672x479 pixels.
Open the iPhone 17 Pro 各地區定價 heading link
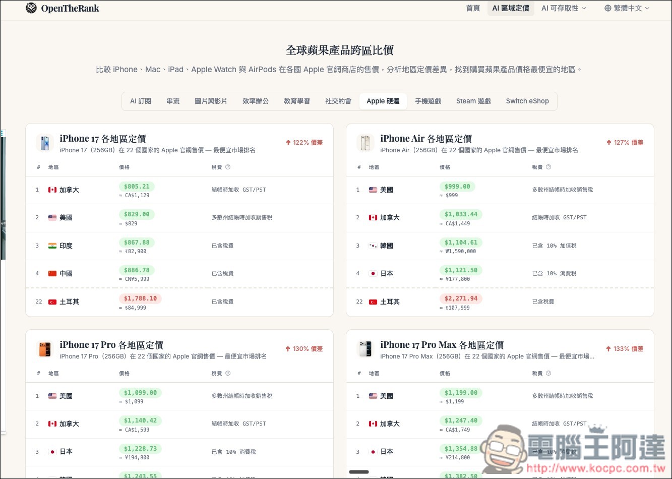(x=111, y=345)
